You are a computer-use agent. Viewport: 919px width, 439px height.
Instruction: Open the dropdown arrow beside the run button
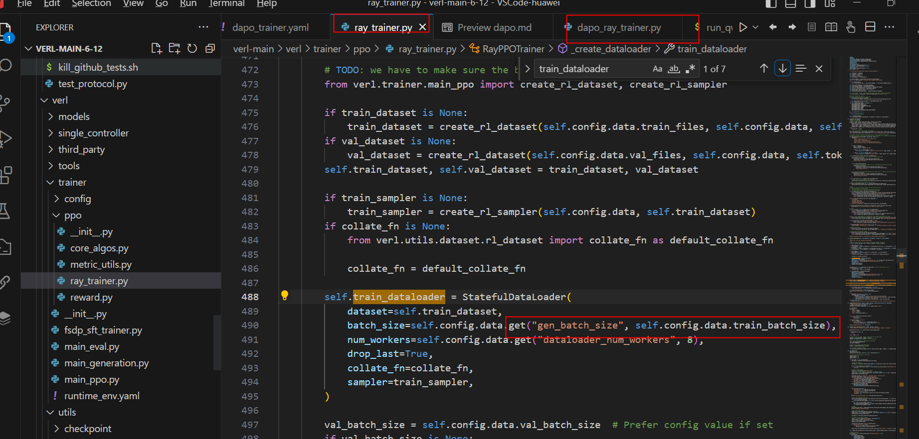(x=755, y=27)
